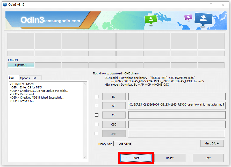
Task: Click the CP file button
Action: [114, 115]
